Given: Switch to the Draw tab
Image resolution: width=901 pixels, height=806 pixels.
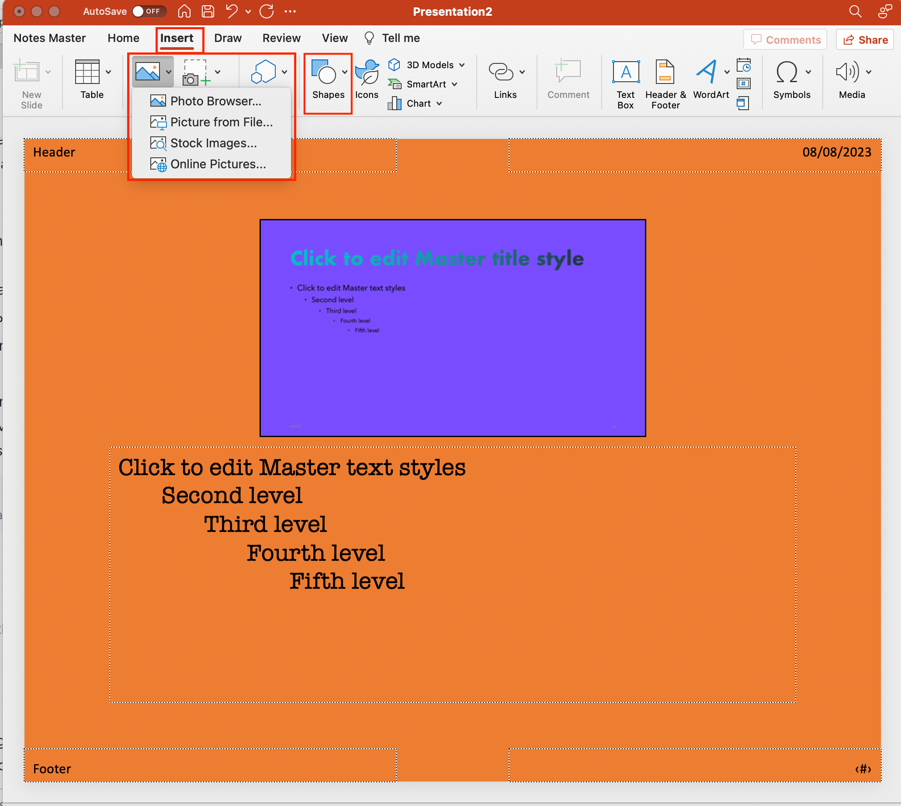Looking at the screenshot, I should click(x=227, y=38).
